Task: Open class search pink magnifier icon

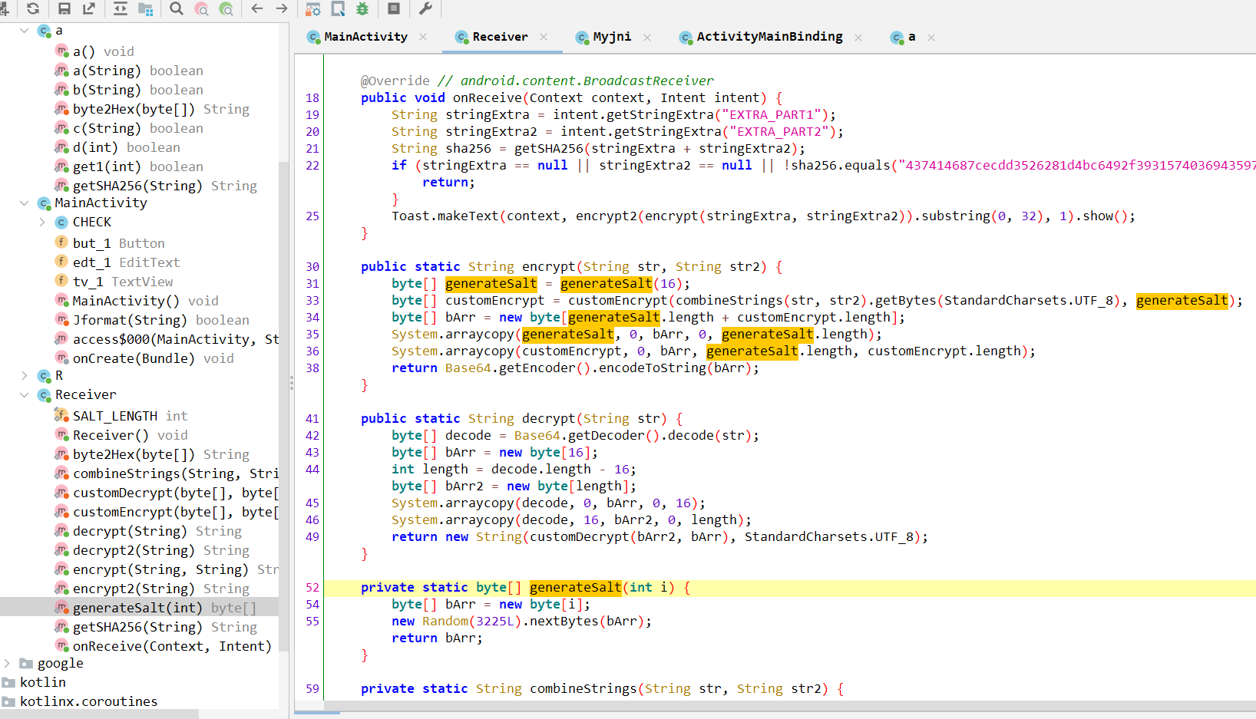Action: click(x=201, y=8)
